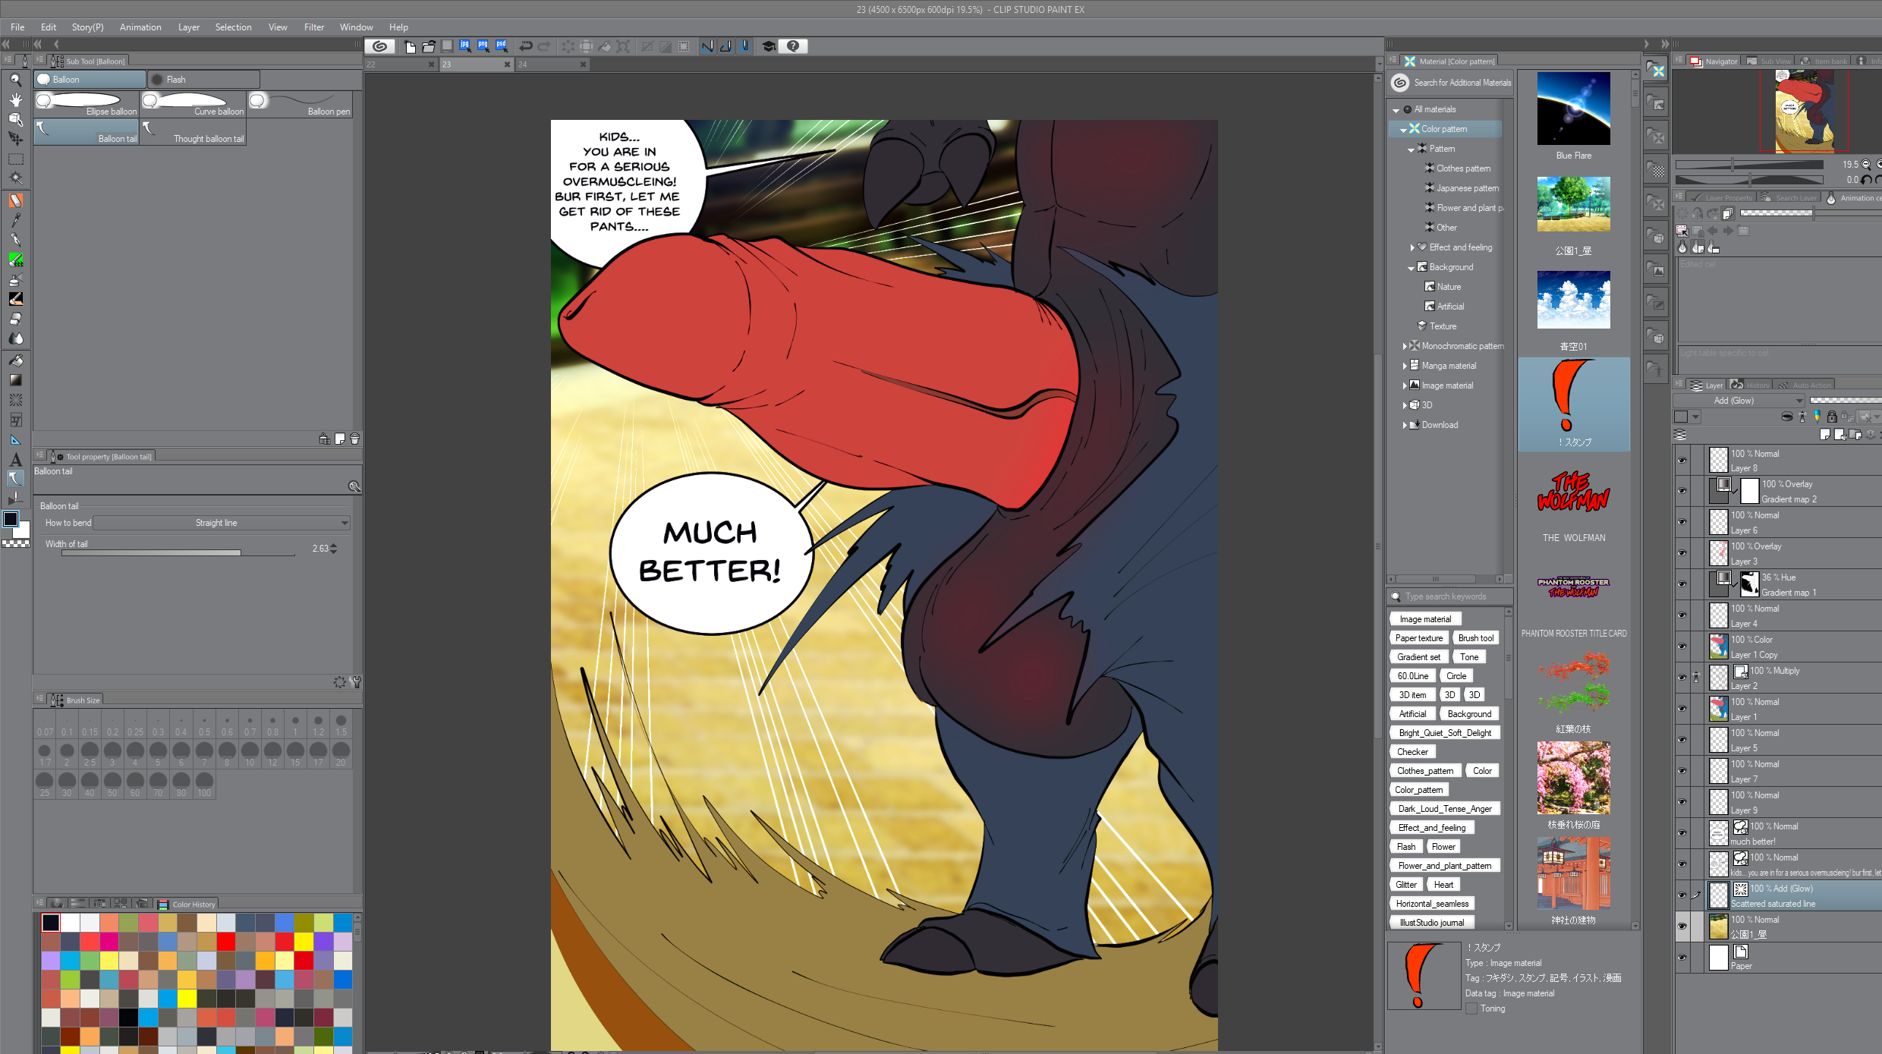
Task: Click the Paper texture tag button
Action: pos(1418,638)
